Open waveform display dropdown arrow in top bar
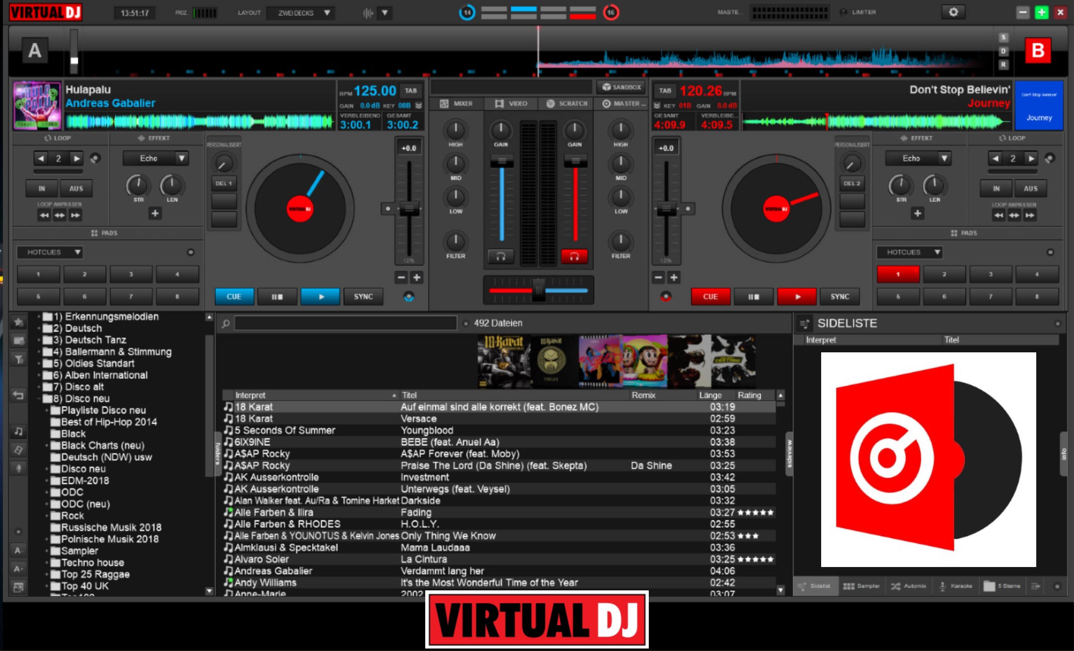Screen dimensions: 1074x651 pyautogui.click(x=385, y=13)
